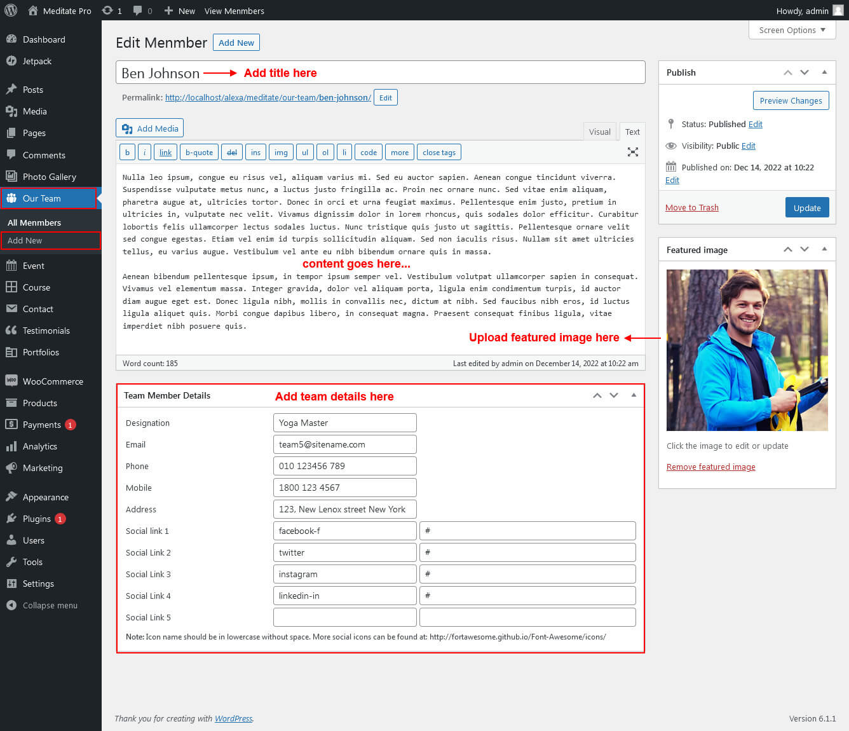Move Featured image box up arrow
This screenshot has width=849, height=731.
tap(788, 249)
